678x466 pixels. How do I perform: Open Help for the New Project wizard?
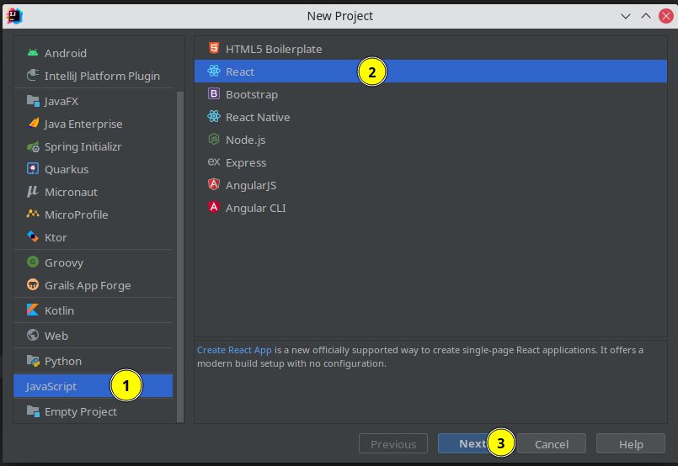(x=631, y=444)
